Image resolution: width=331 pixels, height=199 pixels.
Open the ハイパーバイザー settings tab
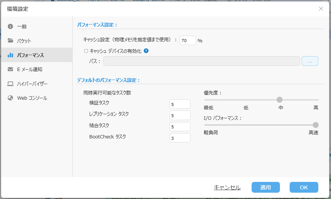tap(37, 84)
